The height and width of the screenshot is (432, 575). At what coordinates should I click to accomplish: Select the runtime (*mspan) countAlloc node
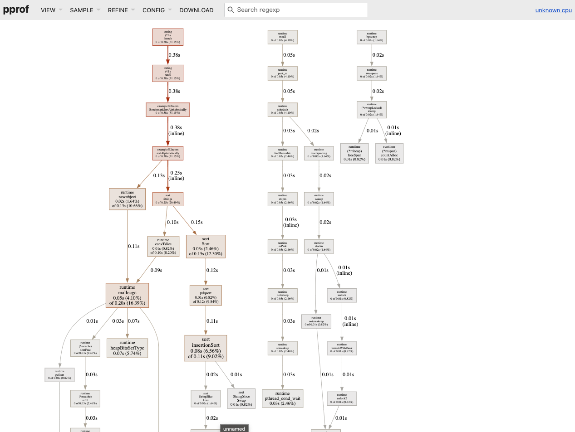(389, 153)
